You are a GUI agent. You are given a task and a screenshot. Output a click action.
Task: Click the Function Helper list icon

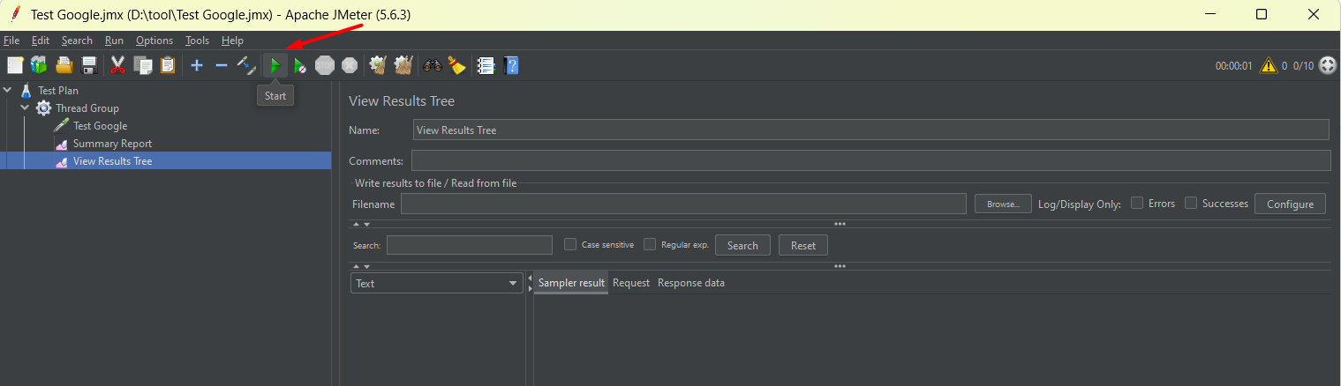(x=485, y=65)
